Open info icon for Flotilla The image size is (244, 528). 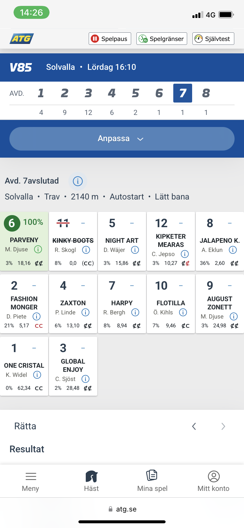coord(183,313)
